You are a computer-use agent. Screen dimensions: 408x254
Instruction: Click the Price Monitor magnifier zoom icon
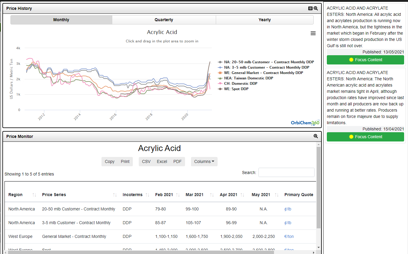(316, 136)
